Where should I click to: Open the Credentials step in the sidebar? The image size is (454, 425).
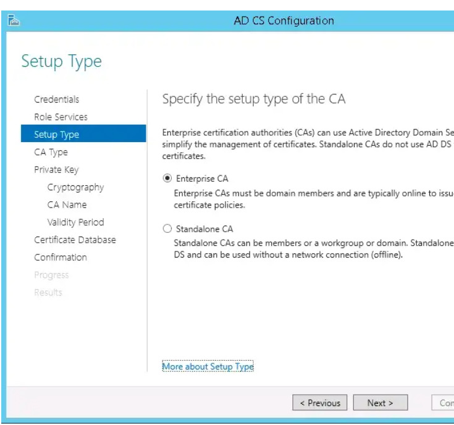point(56,99)
